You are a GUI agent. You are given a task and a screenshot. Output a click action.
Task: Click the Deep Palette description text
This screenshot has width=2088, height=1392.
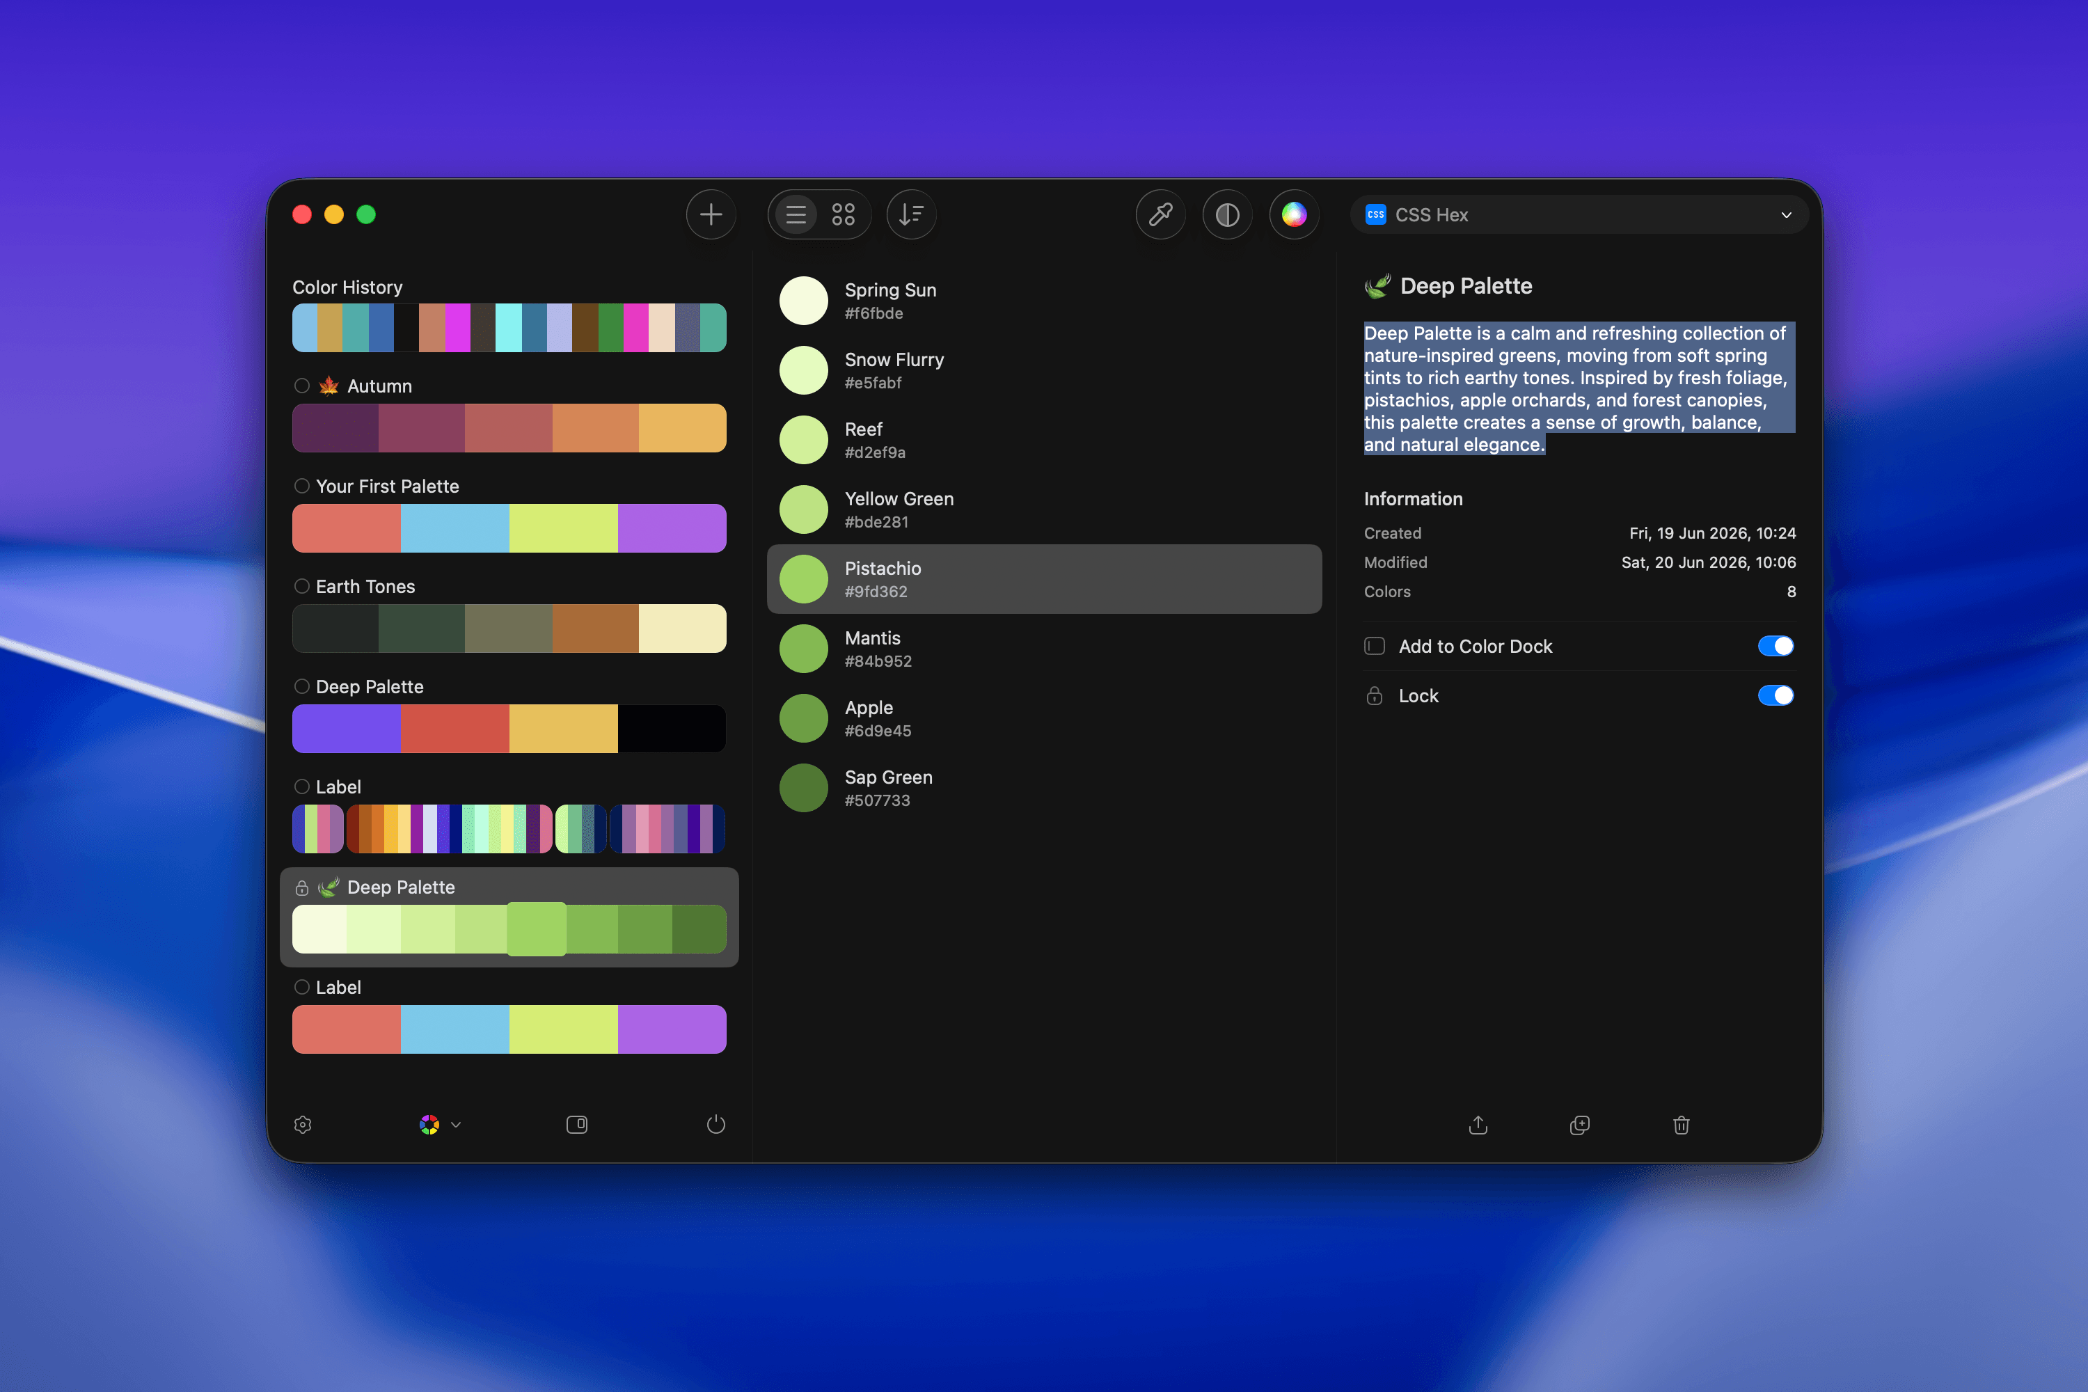pyautogui.click(x=1579, y=389)
